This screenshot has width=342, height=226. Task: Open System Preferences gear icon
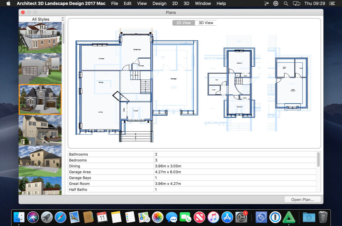[x=241, y=217]
